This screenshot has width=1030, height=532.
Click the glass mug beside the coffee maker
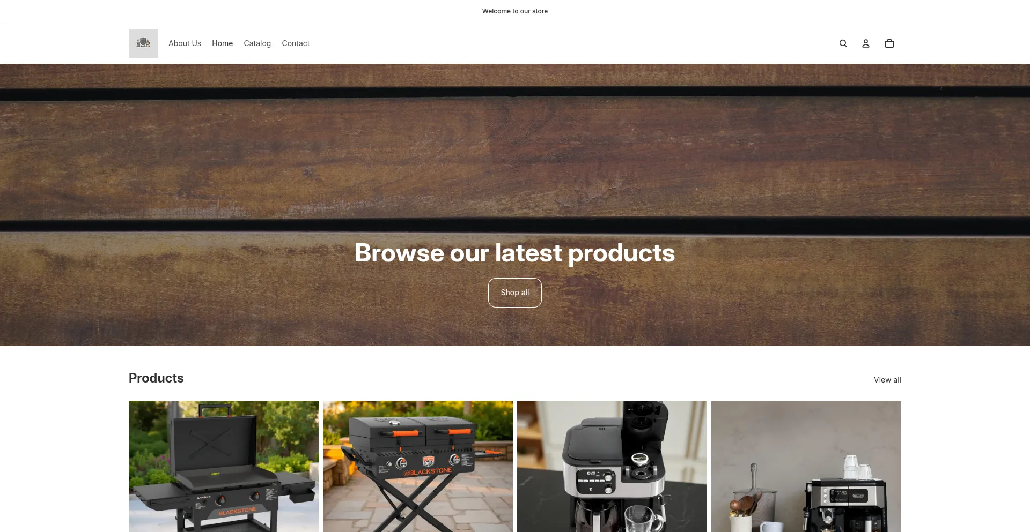643,518
